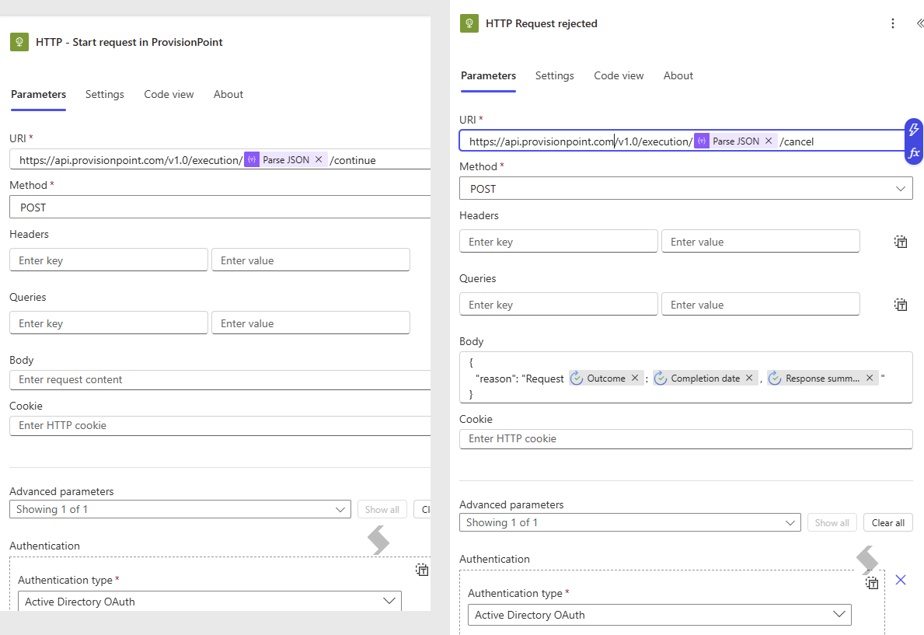Click Headers 'Enter value' field in rejected panel
This screenshot has width=924, height=635.
760,242
